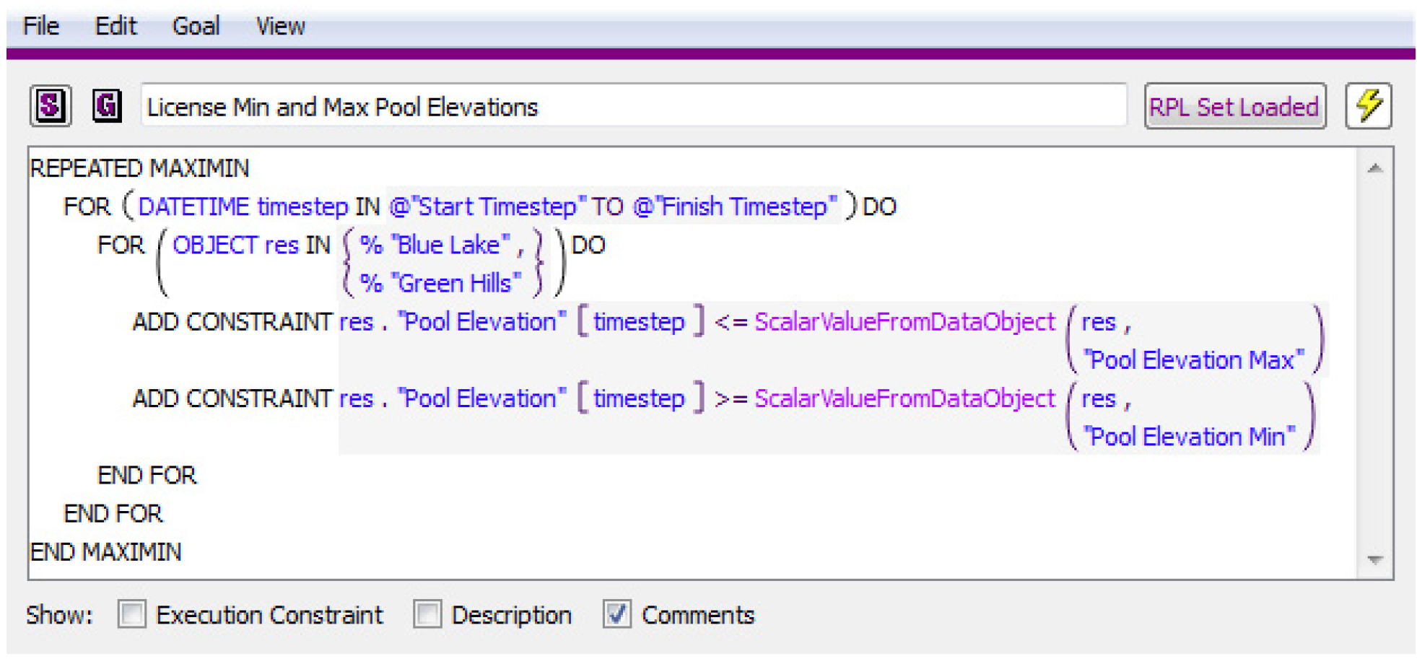Image resolution: width=1417 pixels, height=659 pixels.
Task: Toggle the Description checkbox
Action: [x=427, y=614]
